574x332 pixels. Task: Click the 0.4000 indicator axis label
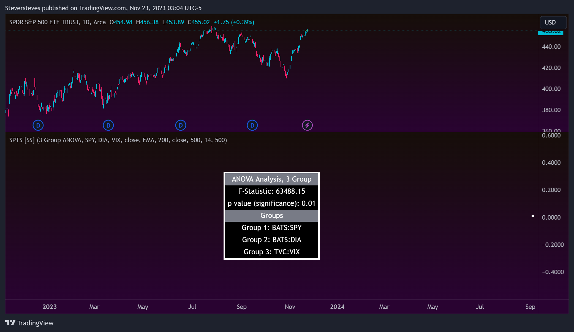551,163
